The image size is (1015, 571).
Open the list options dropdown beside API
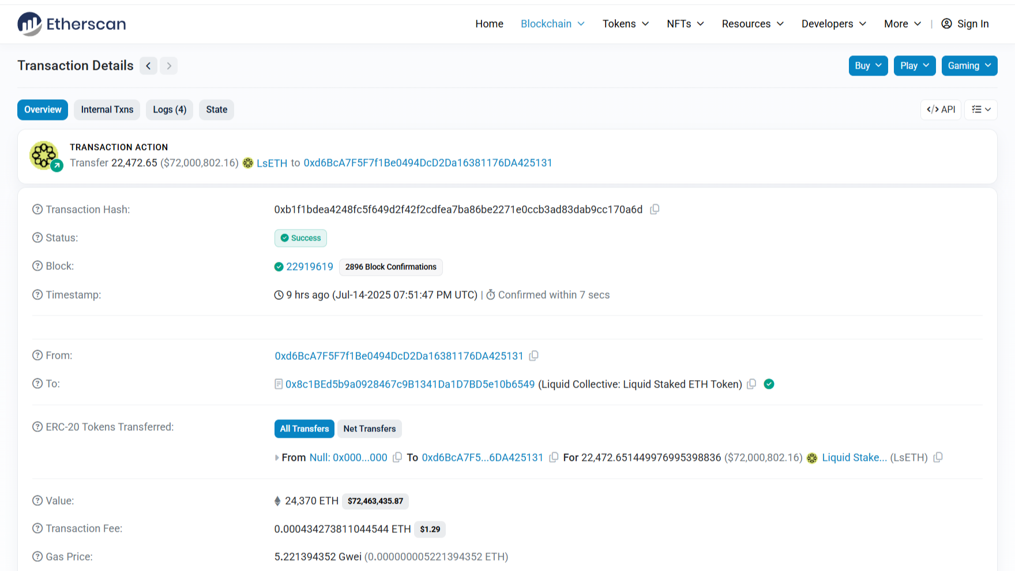981,110
